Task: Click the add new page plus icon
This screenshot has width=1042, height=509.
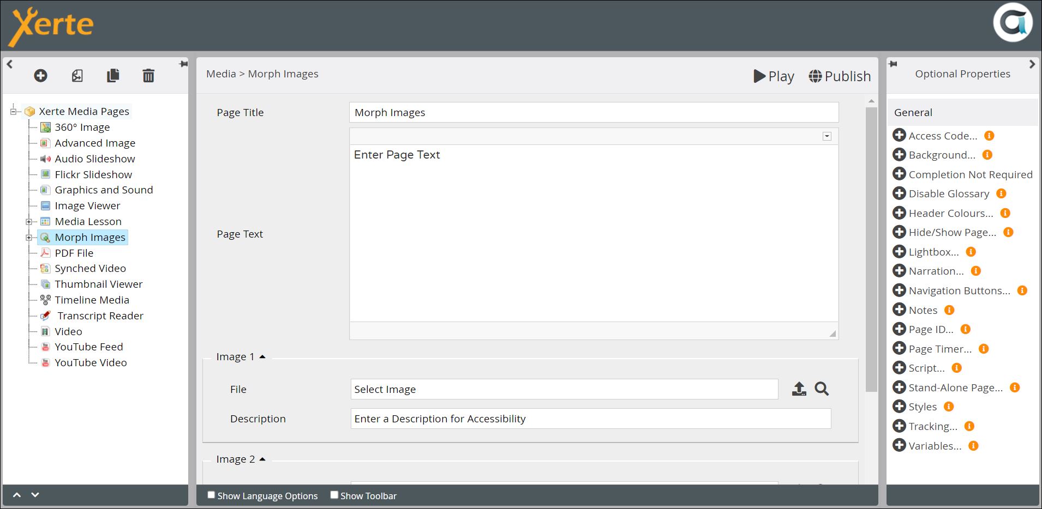Action: coord(40,76)
